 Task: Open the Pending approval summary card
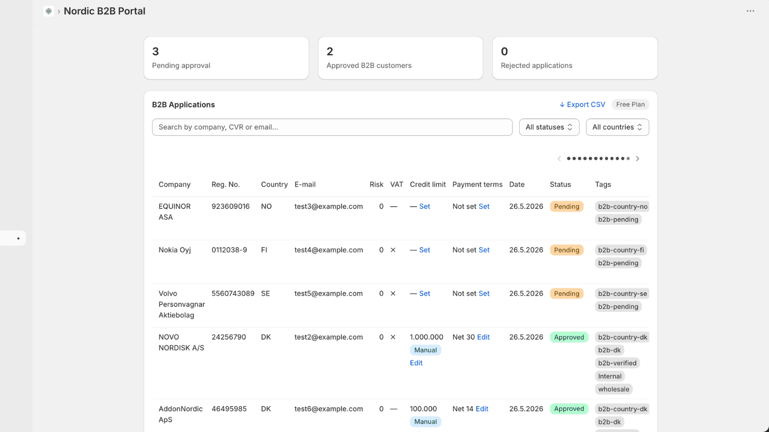point(226,58)
